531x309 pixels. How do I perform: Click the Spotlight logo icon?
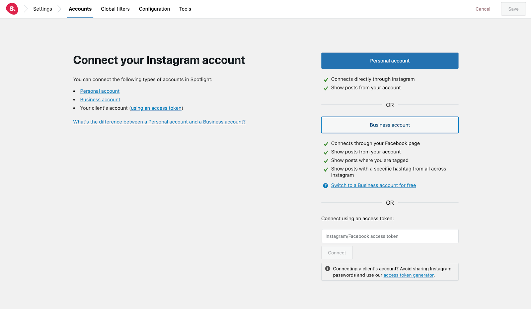(12, 9)
